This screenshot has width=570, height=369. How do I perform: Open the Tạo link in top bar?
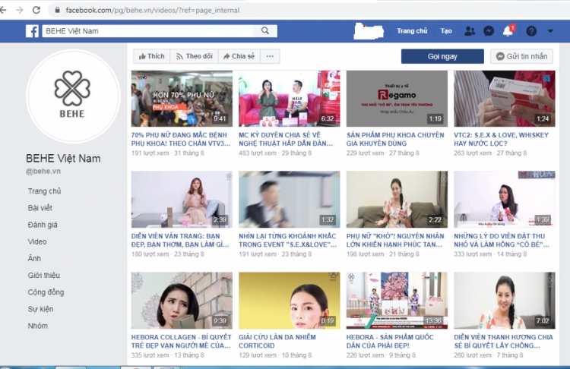click(x=446, y=31)
